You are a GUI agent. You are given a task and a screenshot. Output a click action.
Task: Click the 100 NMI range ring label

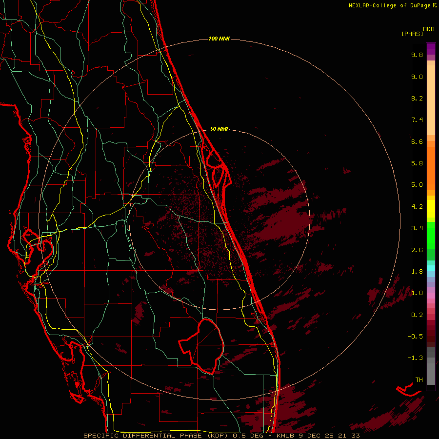coord(219,39)
